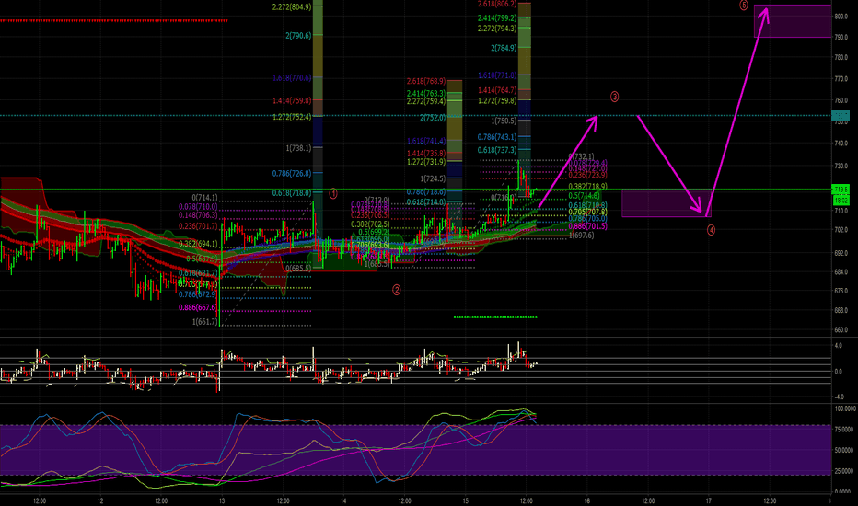Select the 0.786(743.1) level label
This screenshot has width=858, height=506.
(x=497, y=137)
